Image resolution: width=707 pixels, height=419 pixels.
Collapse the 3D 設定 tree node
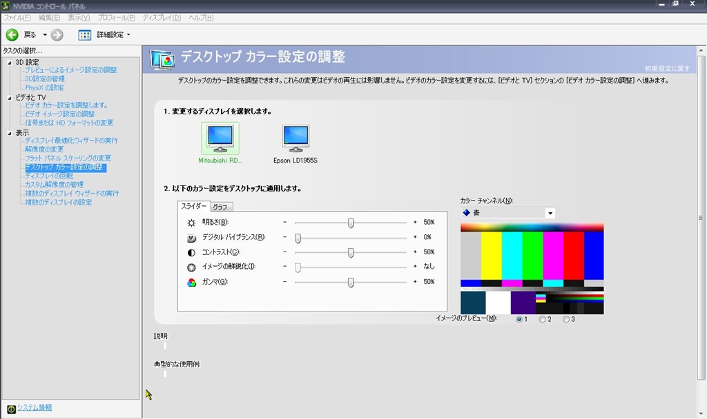(10, 63)
